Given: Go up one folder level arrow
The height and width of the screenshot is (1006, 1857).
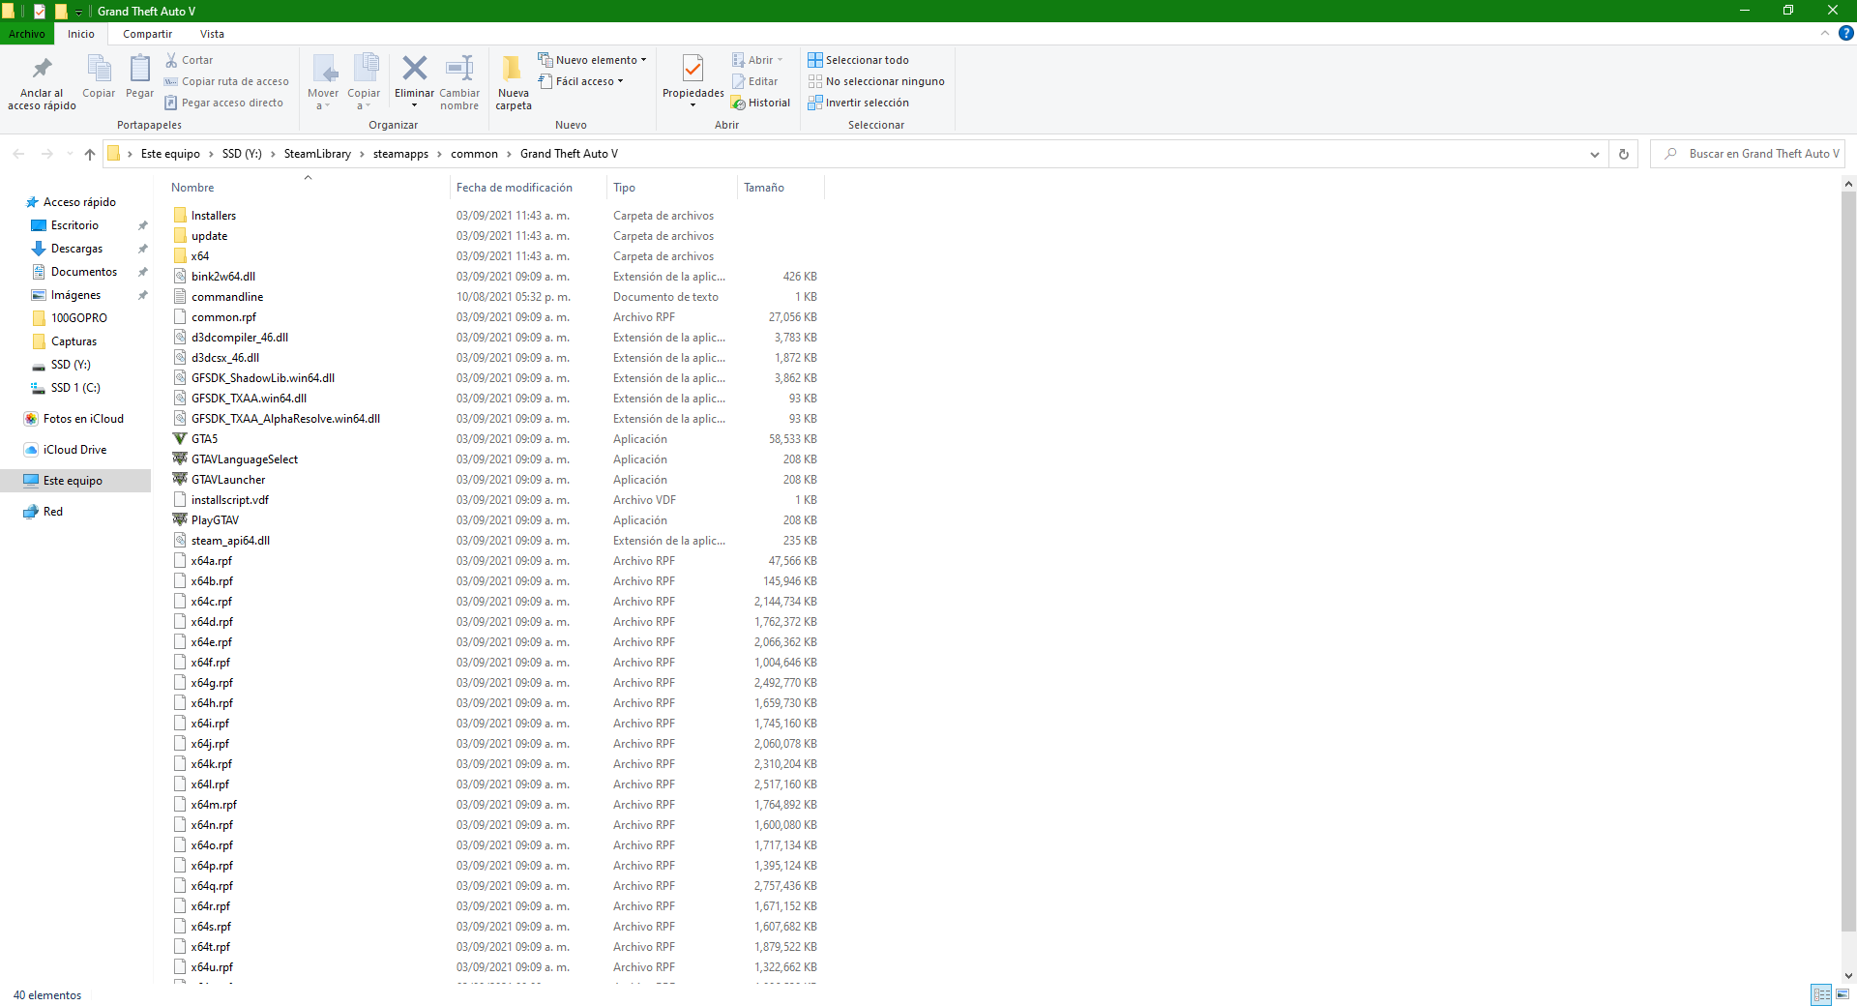Looking at the screenshot, I should [x=90, y=154].
